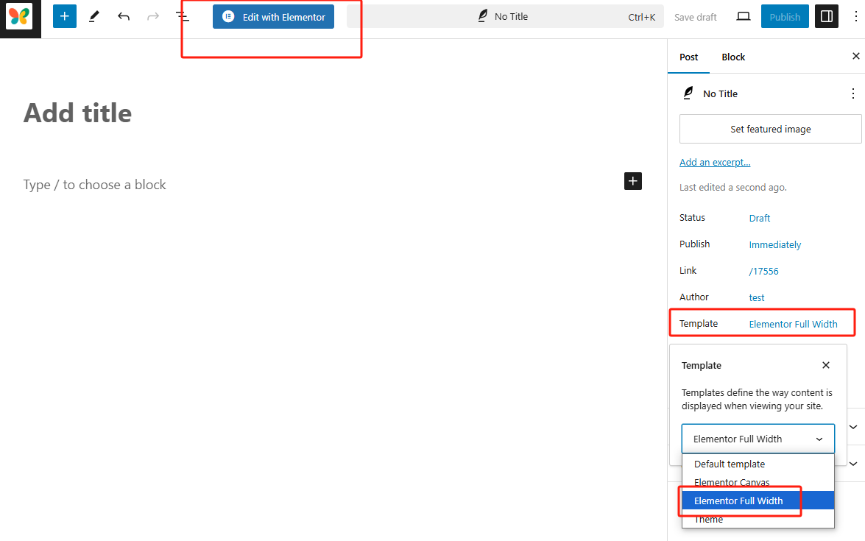Close the Template popover
865x541 pixels.
(826, 365)
